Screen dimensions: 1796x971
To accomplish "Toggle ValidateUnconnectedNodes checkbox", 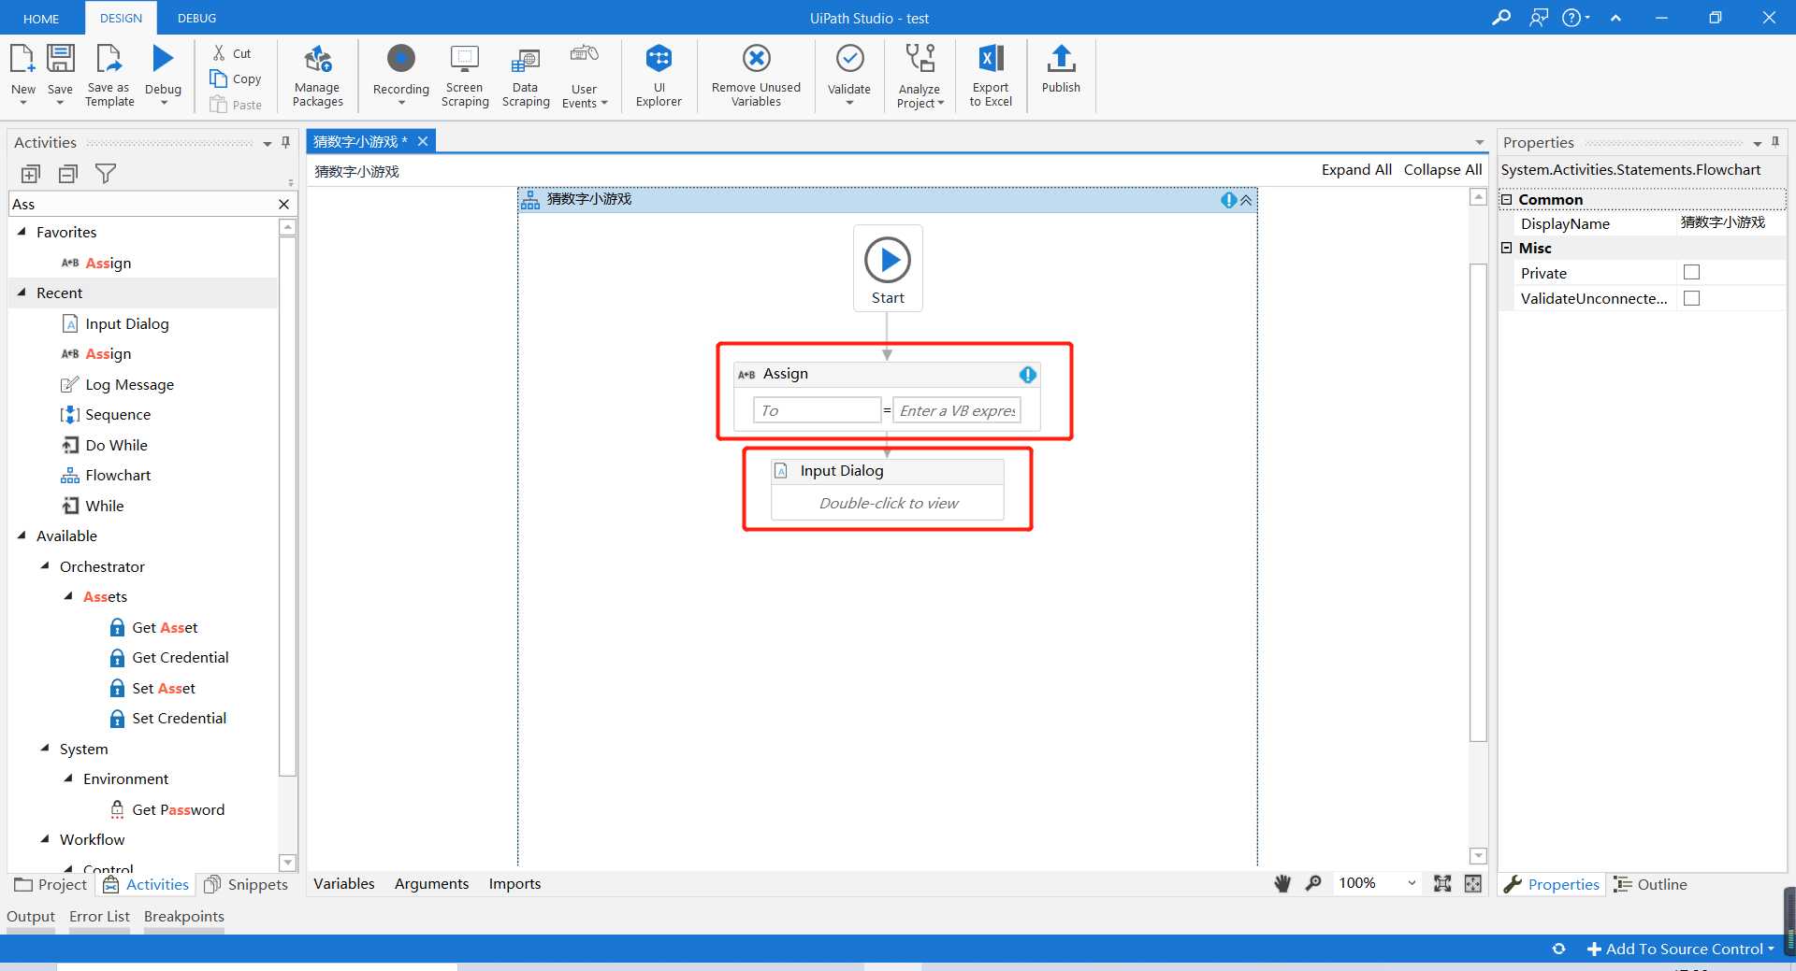I will [1691, 298].
